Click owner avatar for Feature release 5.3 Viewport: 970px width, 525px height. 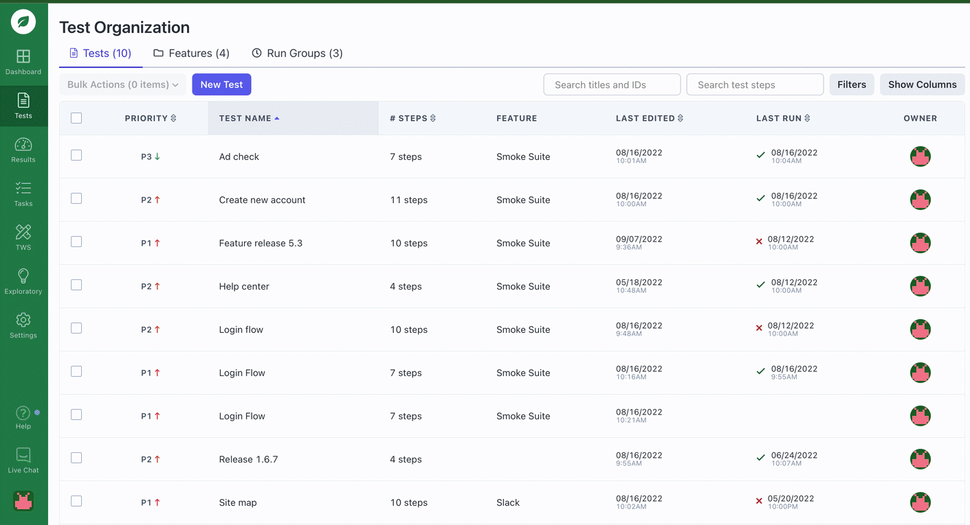[x=921, y=243]
